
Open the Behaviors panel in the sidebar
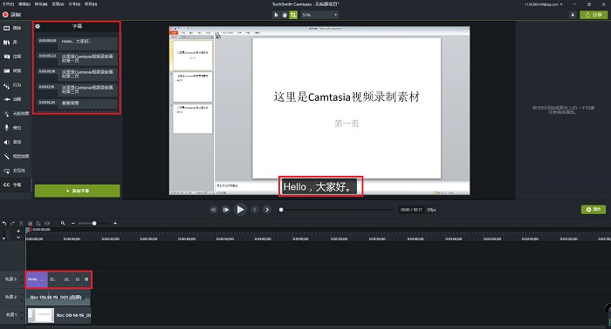tap(11, 85)
